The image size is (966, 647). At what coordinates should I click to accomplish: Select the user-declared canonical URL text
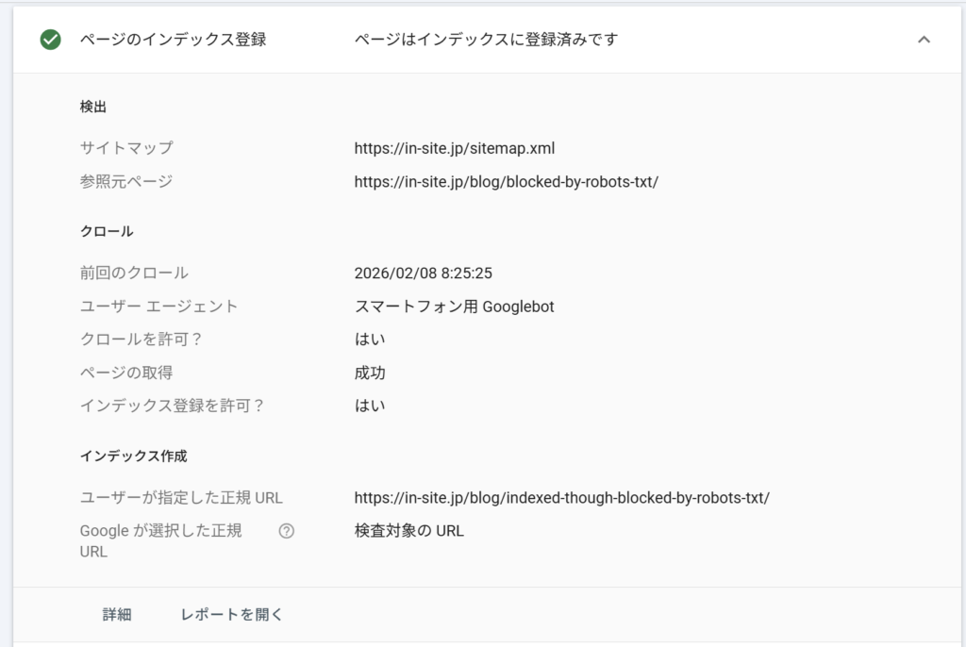pyautogui.click(x=562, y=496)
